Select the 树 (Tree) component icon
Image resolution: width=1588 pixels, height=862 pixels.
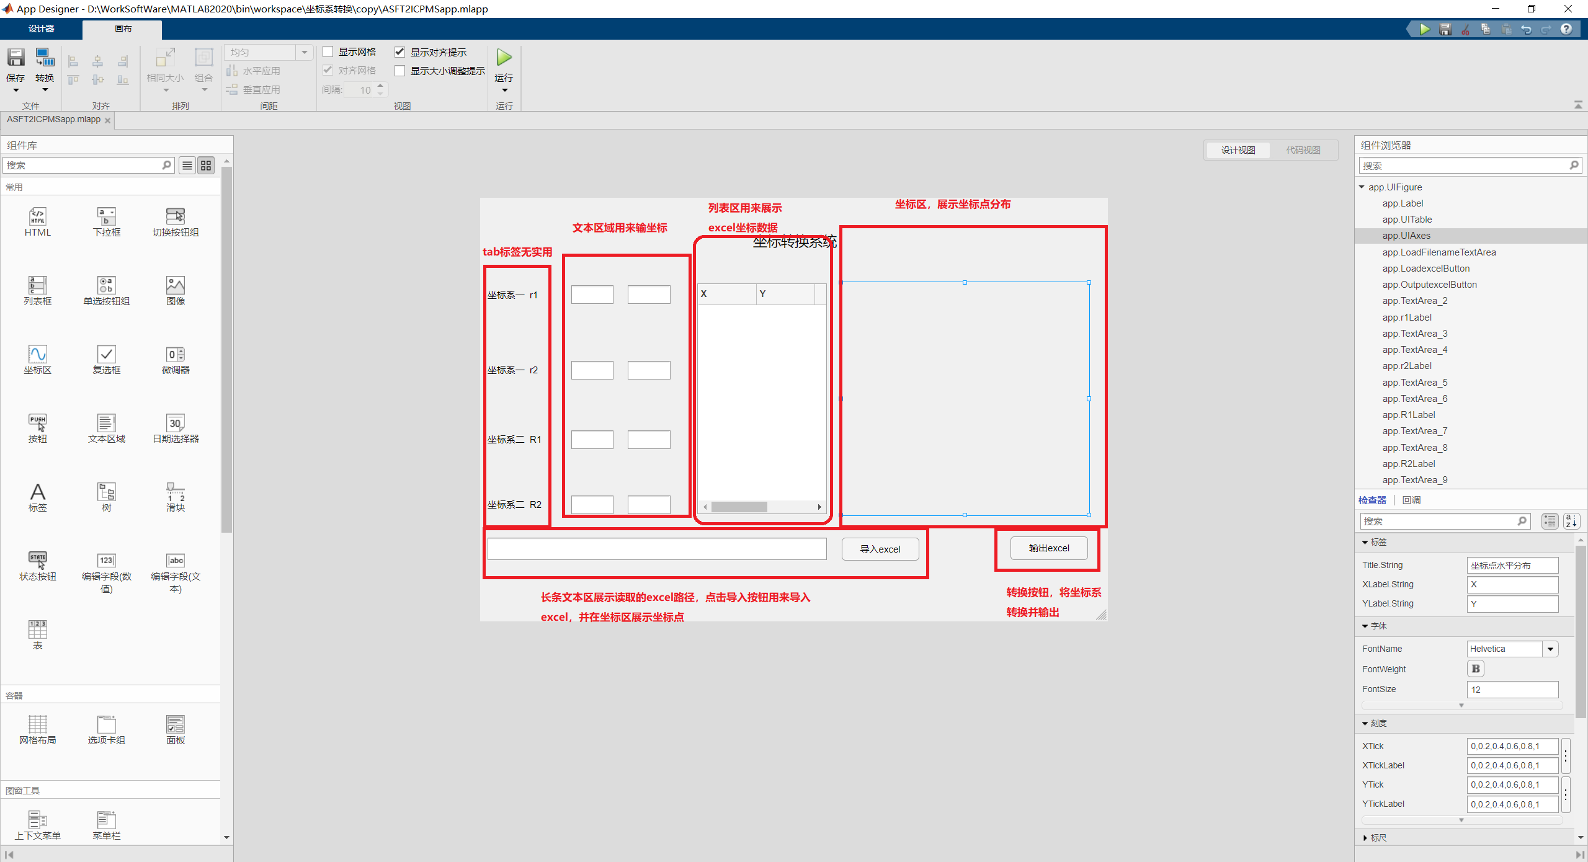(x=106, y=492)
